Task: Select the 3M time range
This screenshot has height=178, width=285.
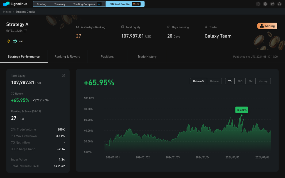Action: [x=250, y=81]
